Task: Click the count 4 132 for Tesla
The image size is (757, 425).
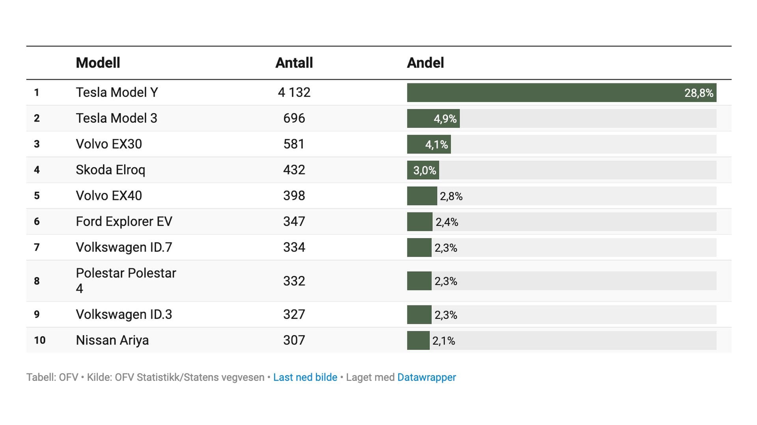Action: 294,92
